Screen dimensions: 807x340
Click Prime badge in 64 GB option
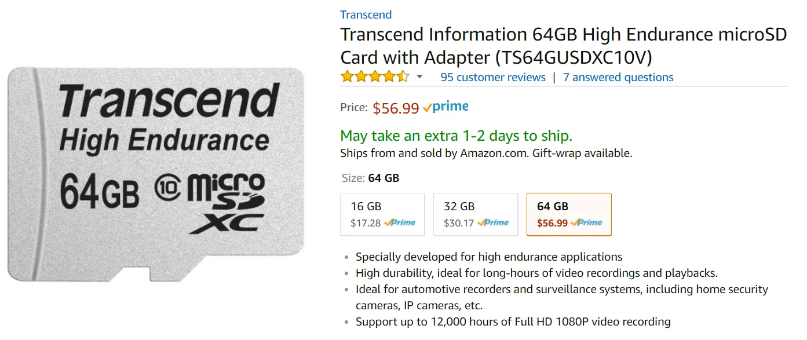click(x=586, y=222)
